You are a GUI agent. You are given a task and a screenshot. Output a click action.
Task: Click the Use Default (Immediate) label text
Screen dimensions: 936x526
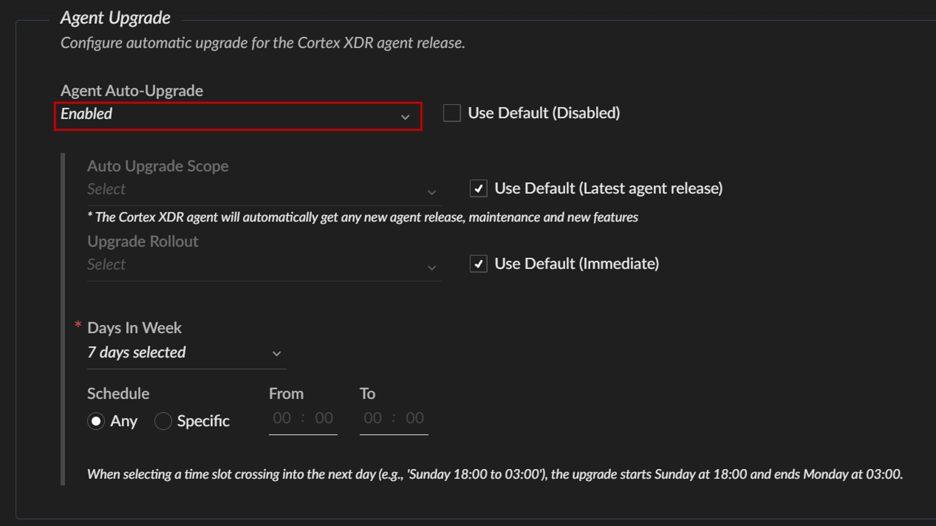pyautogui.click(x=577, y=264)
